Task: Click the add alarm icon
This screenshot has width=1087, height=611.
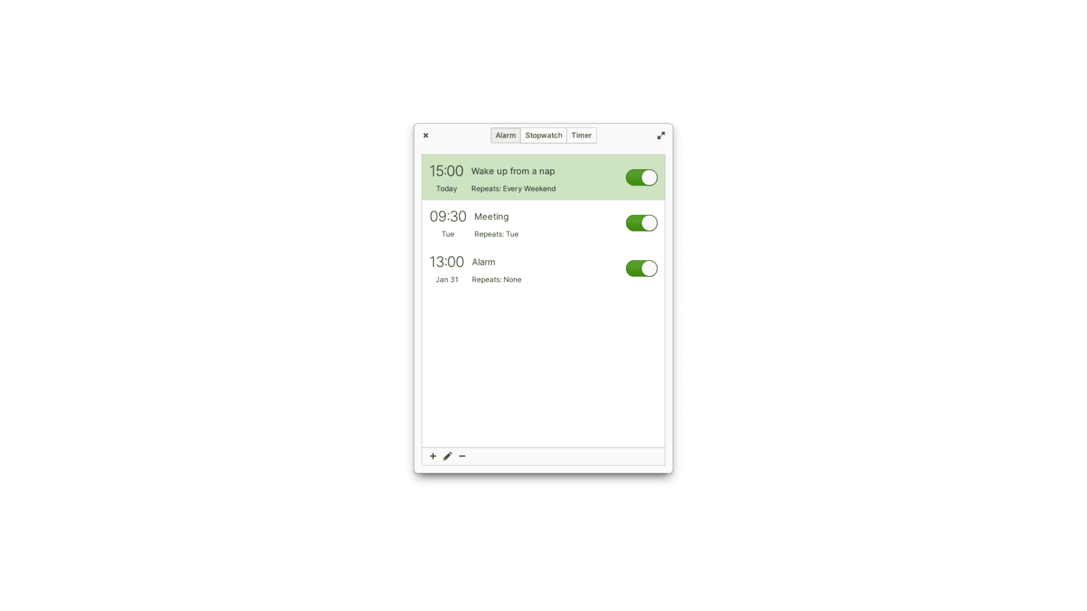Action: (x=433, y=456)
